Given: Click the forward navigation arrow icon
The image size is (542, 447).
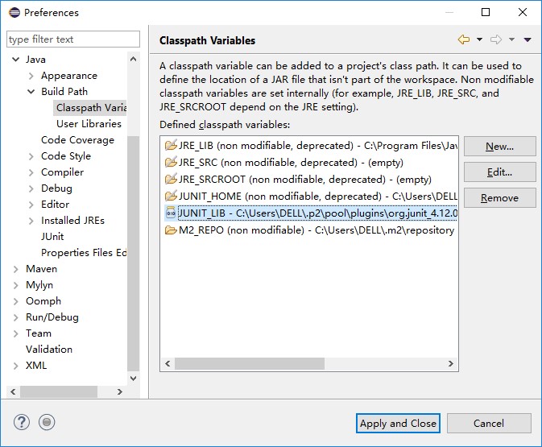Looking at the screenshot, I should [x=496, y=39].
